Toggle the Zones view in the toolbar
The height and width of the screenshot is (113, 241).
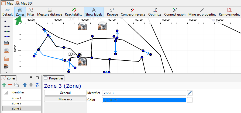coord(20,12)
